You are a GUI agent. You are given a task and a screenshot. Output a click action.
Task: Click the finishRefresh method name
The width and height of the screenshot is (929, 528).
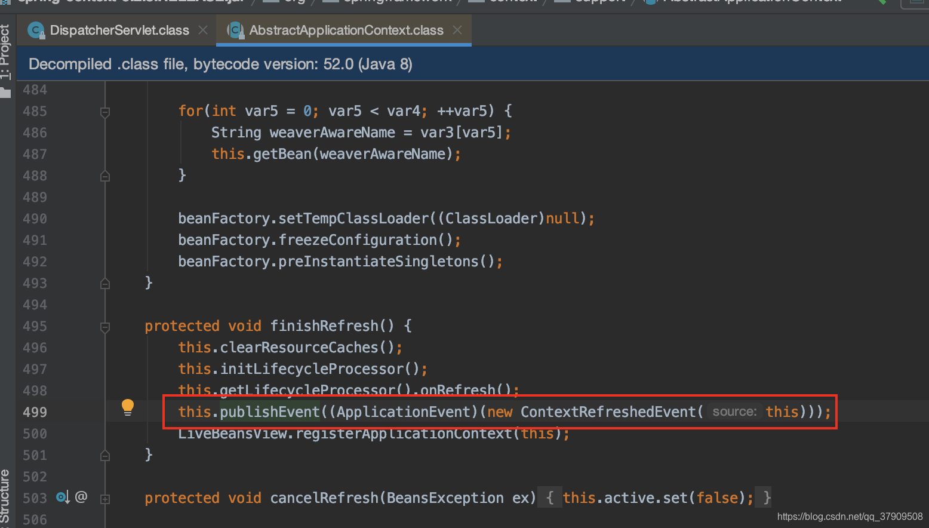324,326
